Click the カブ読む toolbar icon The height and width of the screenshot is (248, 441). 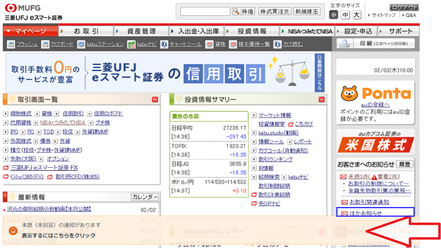[277, 45]
